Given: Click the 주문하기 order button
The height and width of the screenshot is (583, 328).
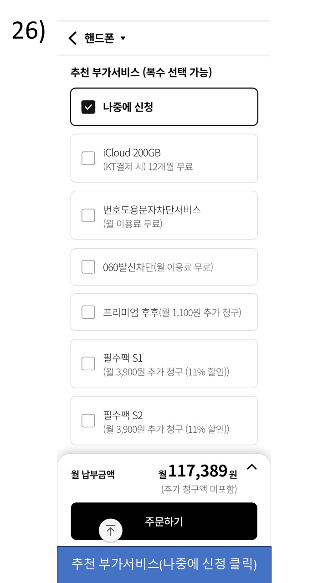Looking at the screenshot, I should tap(164, 521).
